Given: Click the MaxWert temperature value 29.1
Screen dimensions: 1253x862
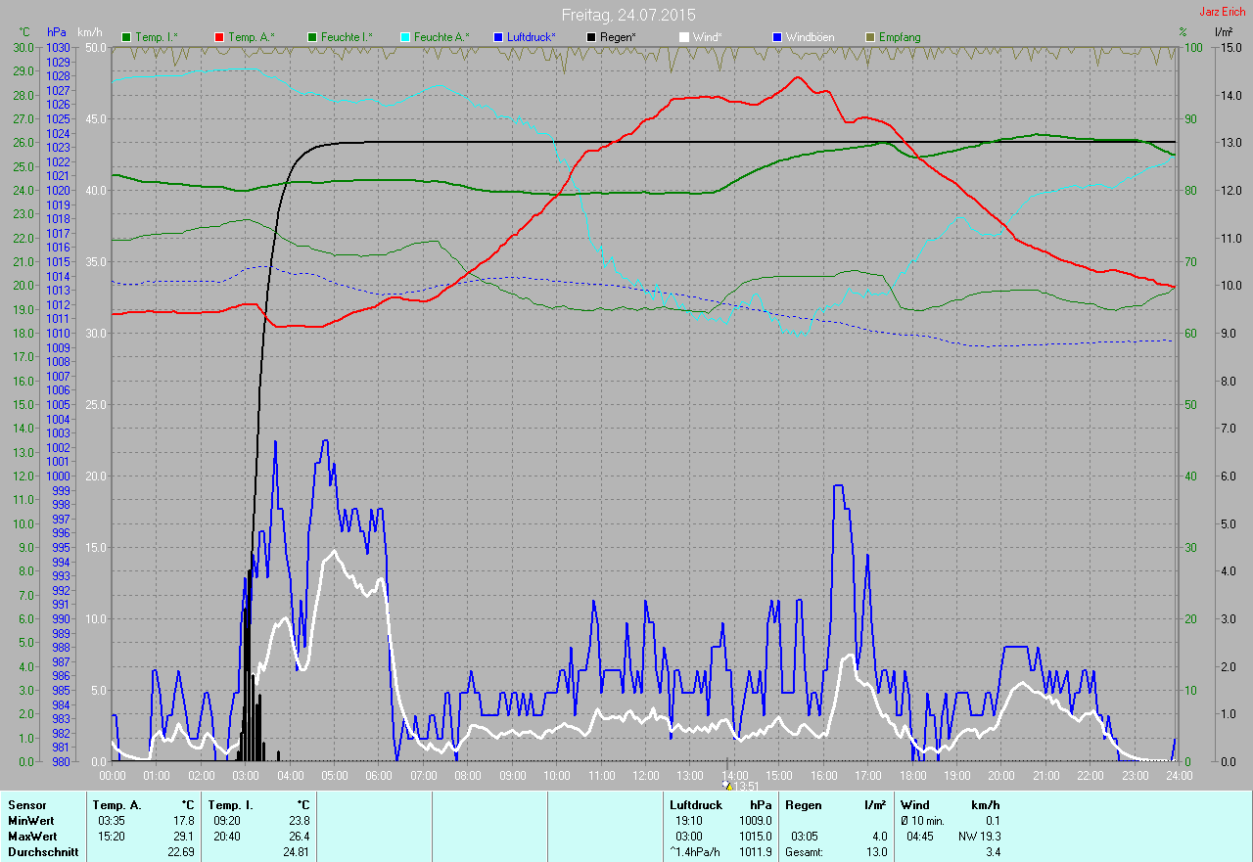Looking at the screenshot, I should 184,837.
